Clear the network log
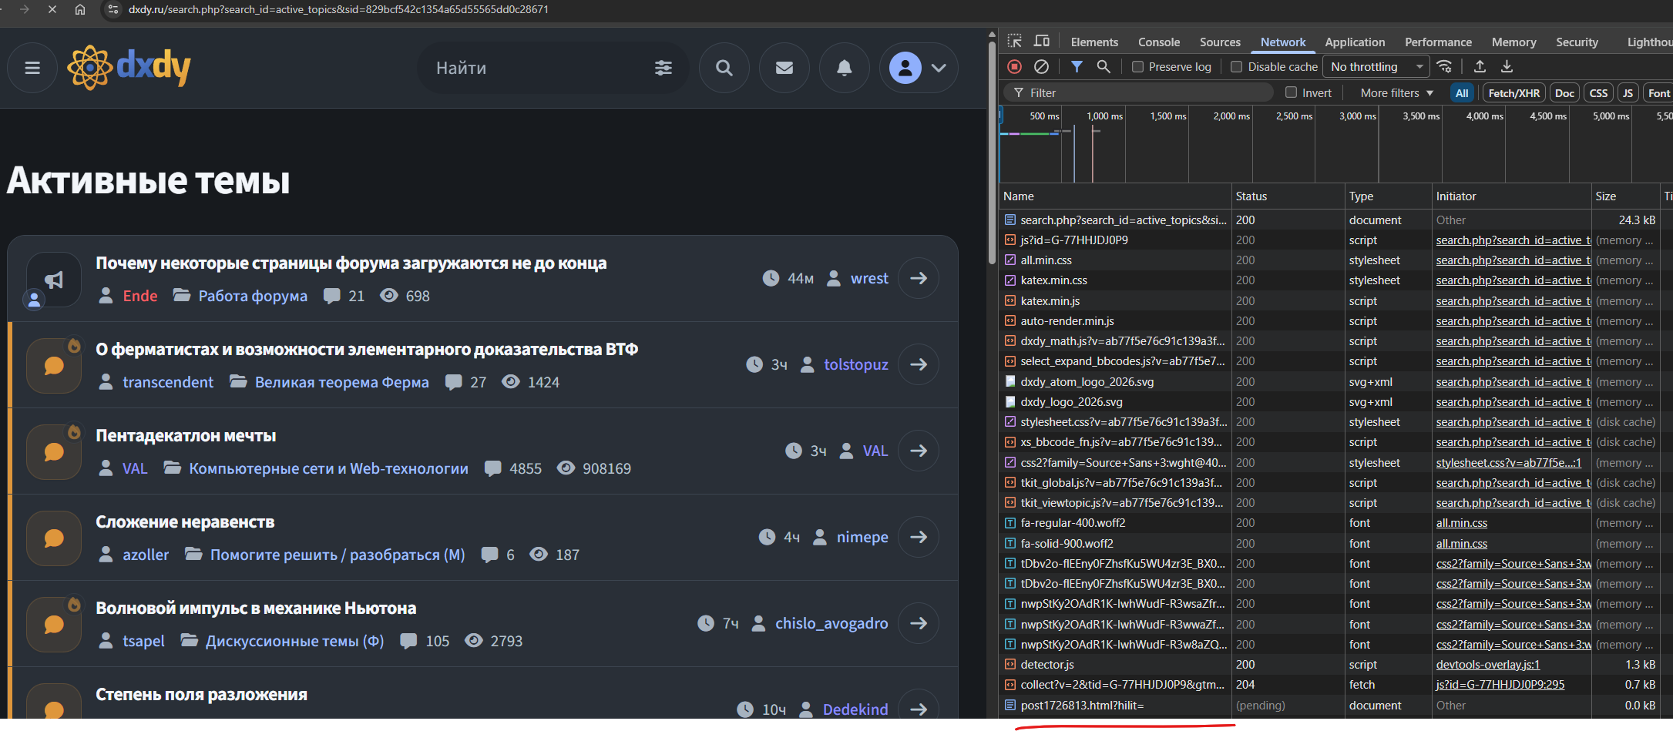 click(1041, 67)
